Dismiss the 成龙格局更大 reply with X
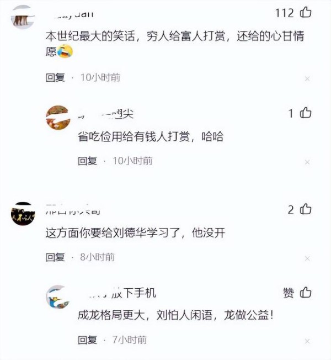The height and width of the screenshot is (360, 331). [307, 341]
